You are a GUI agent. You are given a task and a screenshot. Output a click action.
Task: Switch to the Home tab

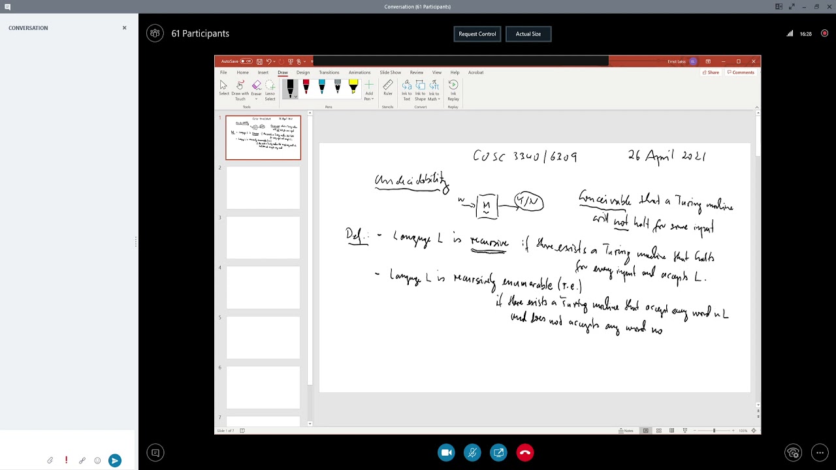[242, 72]
